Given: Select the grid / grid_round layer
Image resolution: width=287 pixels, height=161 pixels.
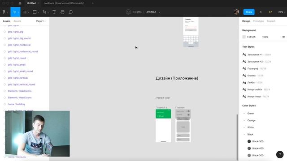Looking at the screenshot, I should (x=17, y=58).
